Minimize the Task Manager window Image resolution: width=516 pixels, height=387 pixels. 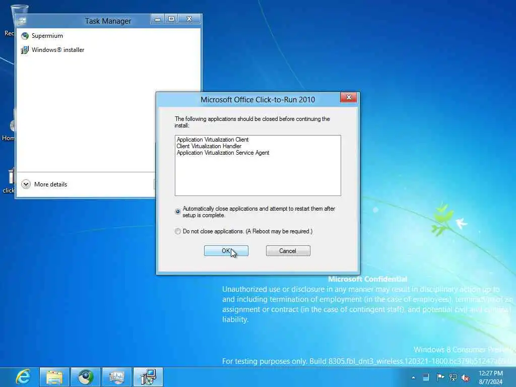(x=158, y=19)
